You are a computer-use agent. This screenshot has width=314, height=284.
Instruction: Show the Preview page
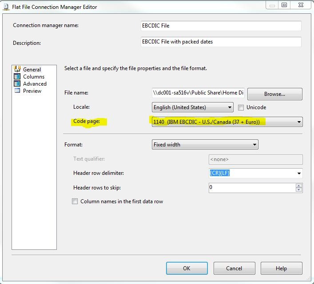point(32,91)
